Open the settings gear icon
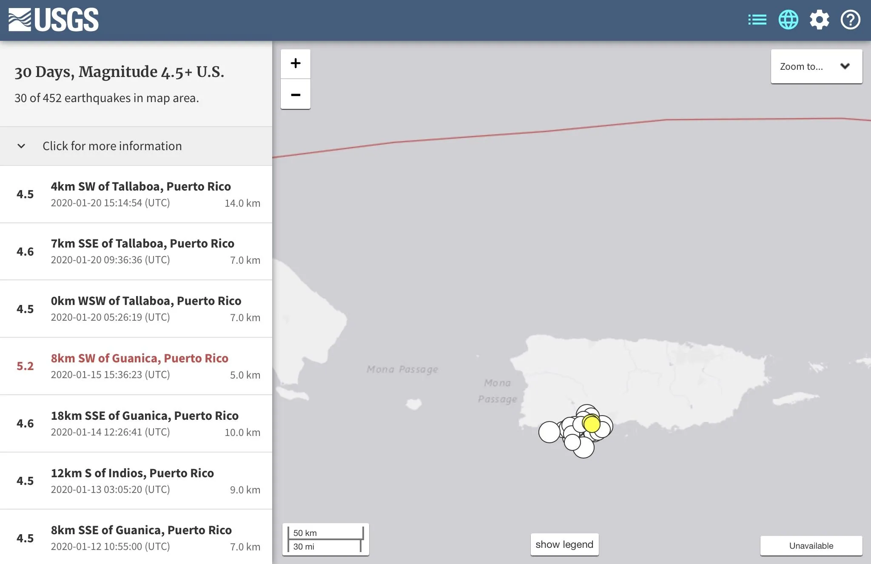This screenshot has width=871, height=564. click(x=819, y=20)
